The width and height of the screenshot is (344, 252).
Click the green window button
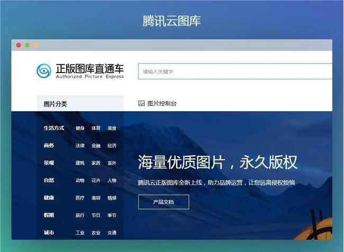[x=28, y=45]
